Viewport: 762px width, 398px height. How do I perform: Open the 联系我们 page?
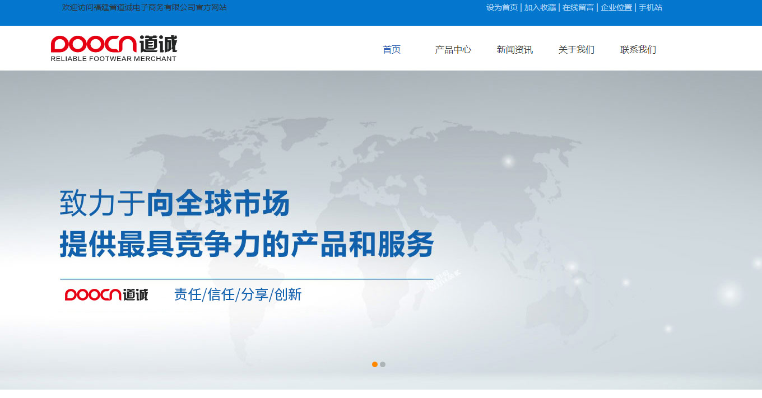[638, 50]
